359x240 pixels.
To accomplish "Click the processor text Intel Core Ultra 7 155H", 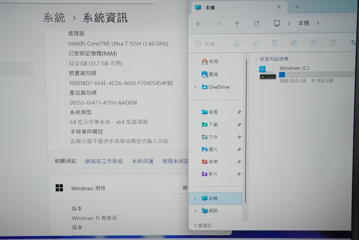I will coord(118,43).
